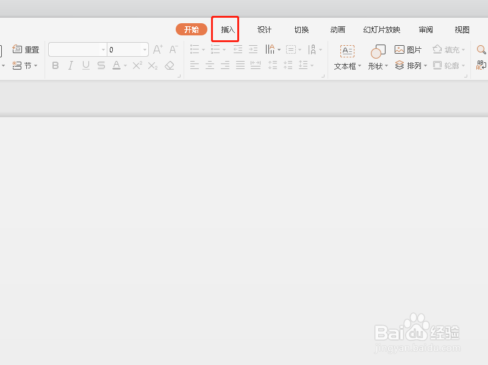Screen dimensions: 488x365
Task: Click the 重置 reset icon
Action: 26,49
